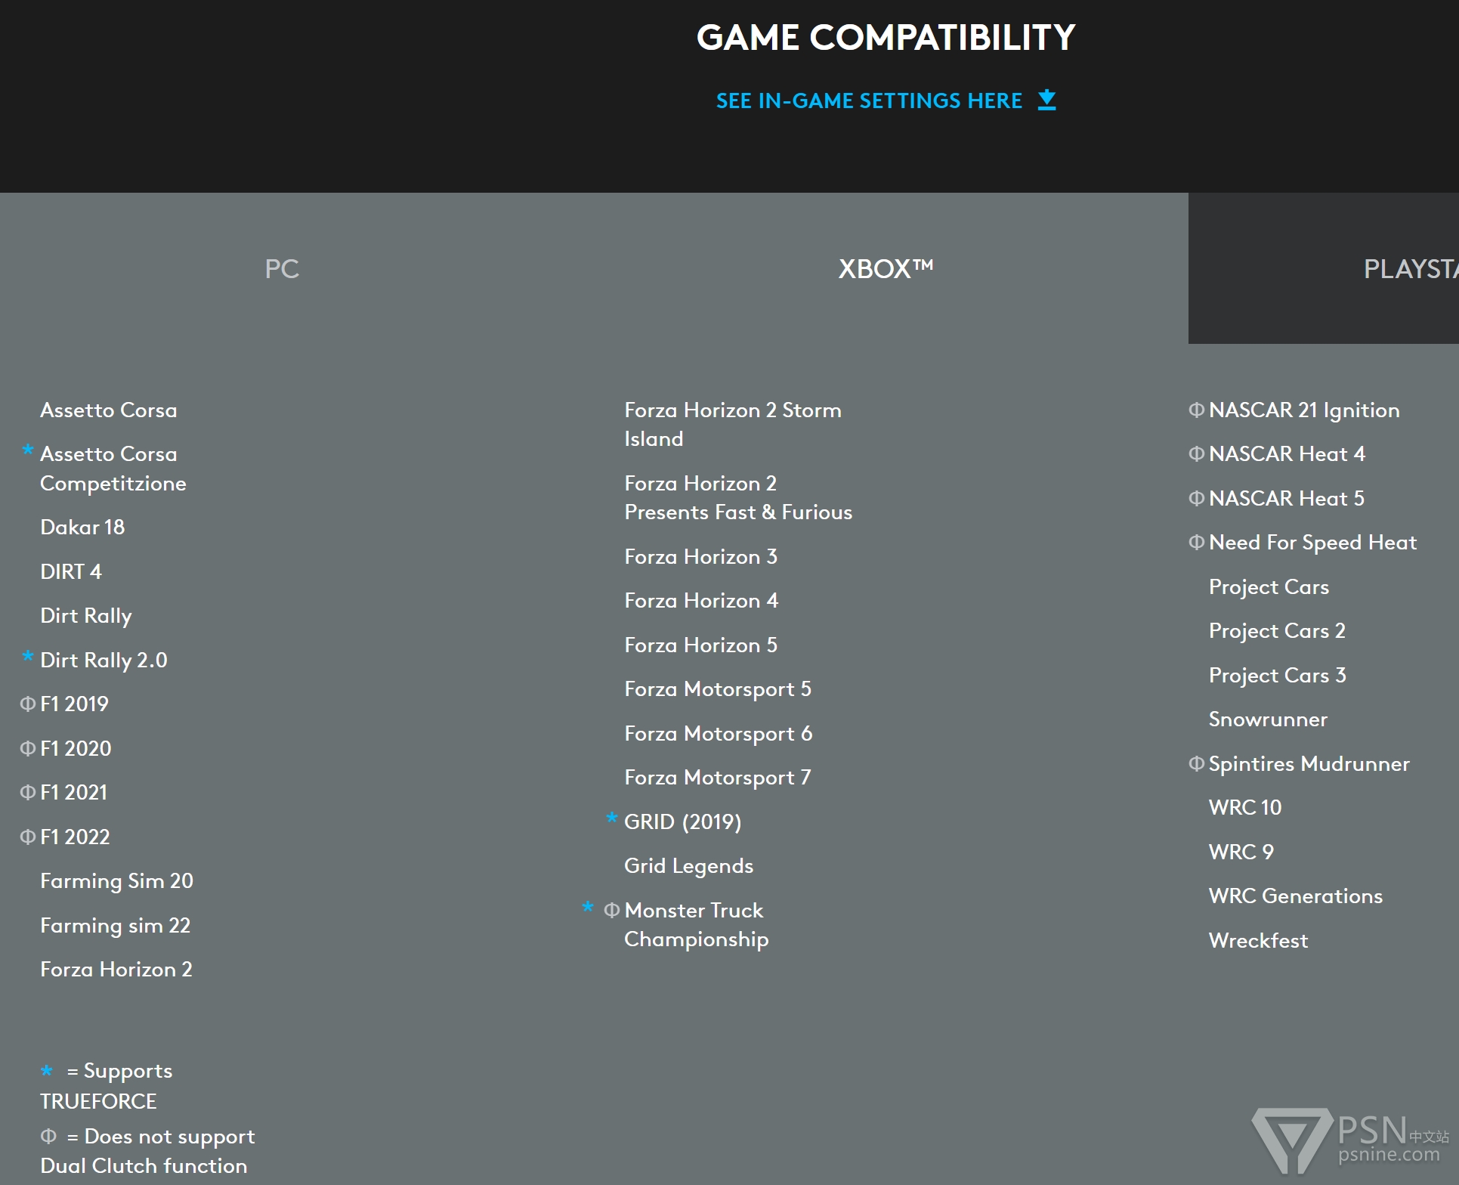The image size is (1459, 1185).
Task: Click the phi symbol beside Need For Speed Heat
Action: click(x=1197, y=542)
